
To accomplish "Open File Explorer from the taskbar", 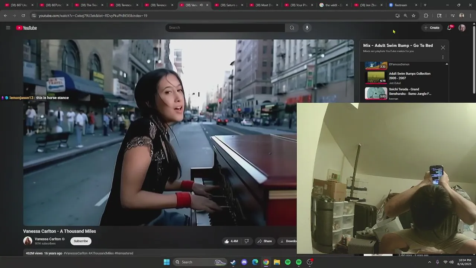I will [277, 262].
